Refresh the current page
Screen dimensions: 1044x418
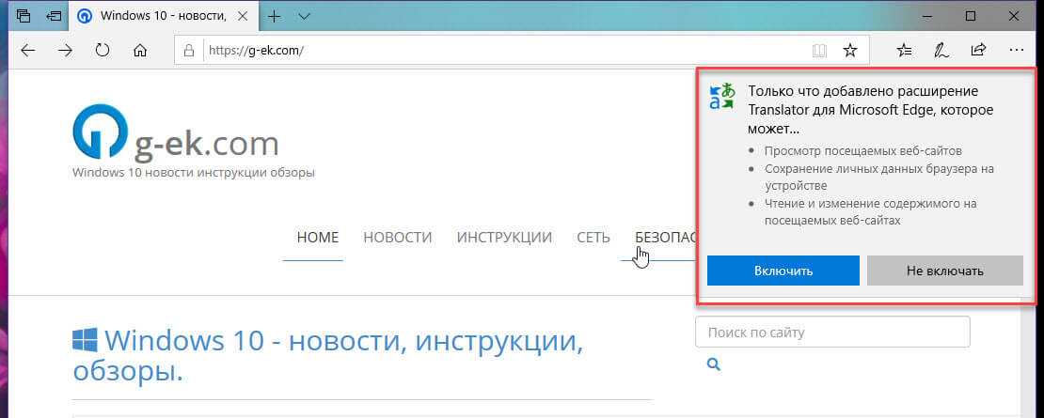pyautogui.click(x=102, y=51)
